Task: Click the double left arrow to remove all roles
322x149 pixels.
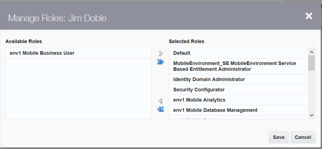Action: [x=160, y=109]
